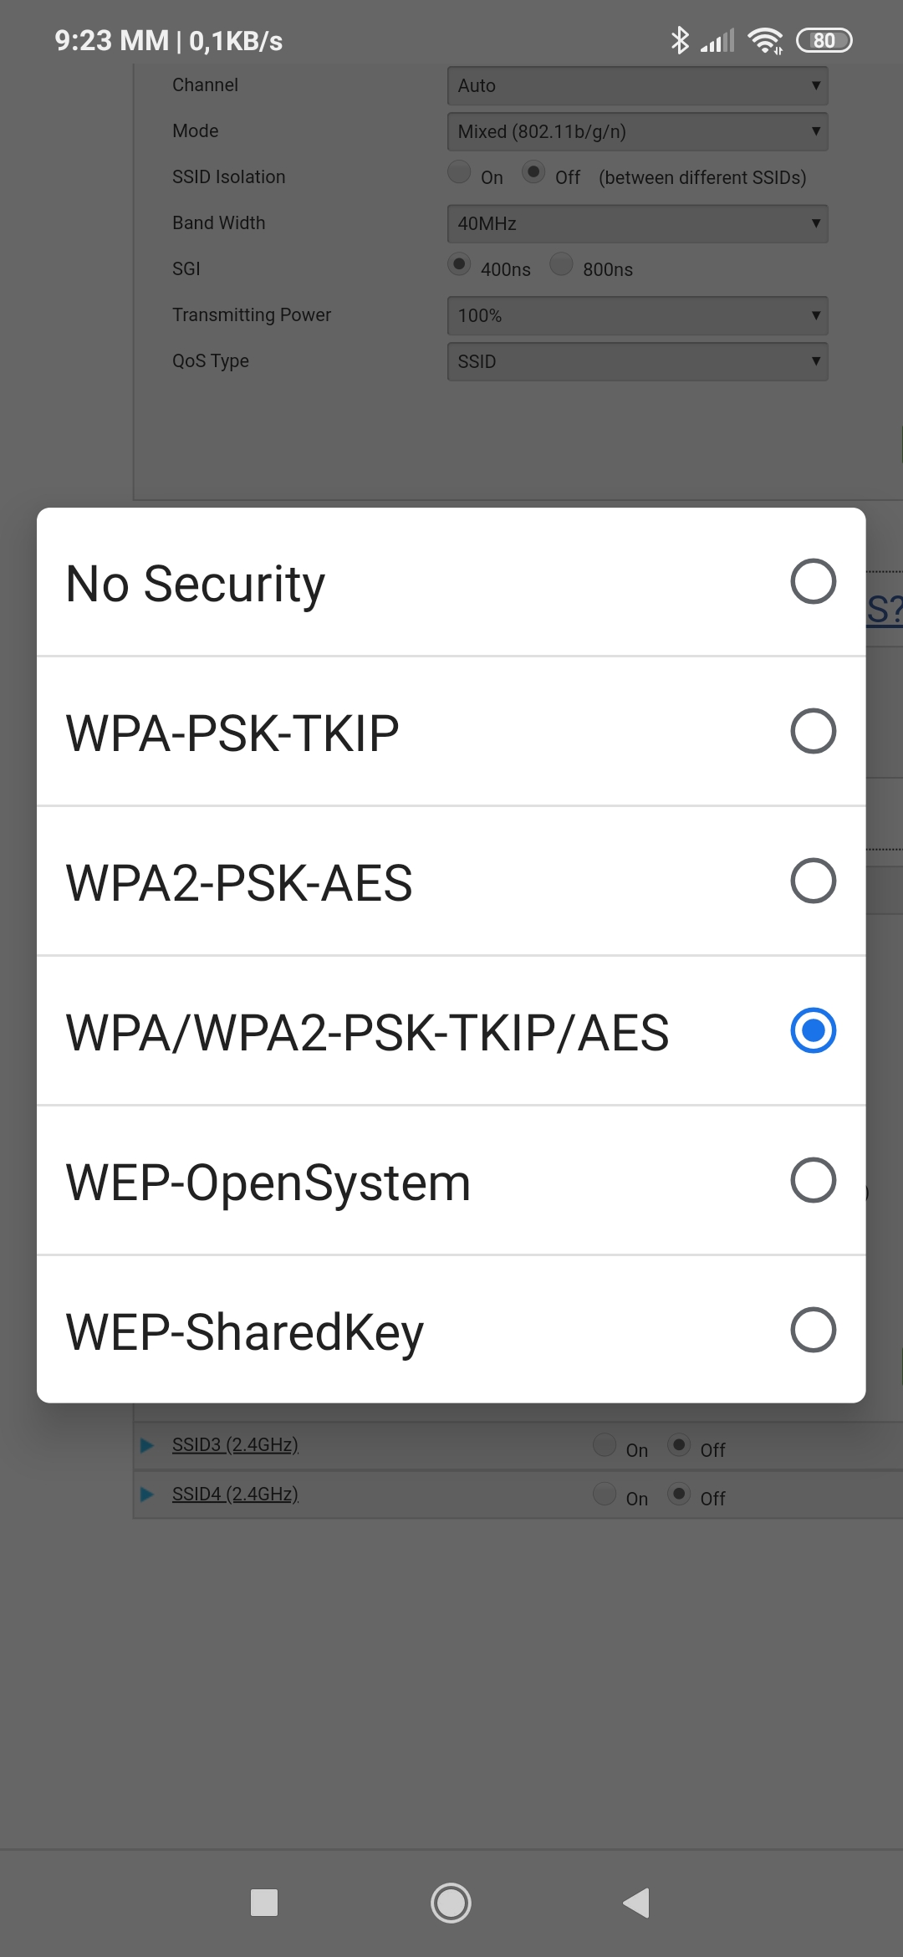Open the Band Width 40MHz dropdown
The height and width of the screenshot is (1957, 903).
point(637,223)
